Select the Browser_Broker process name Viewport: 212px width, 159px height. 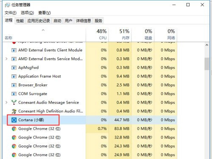[33, 85]
